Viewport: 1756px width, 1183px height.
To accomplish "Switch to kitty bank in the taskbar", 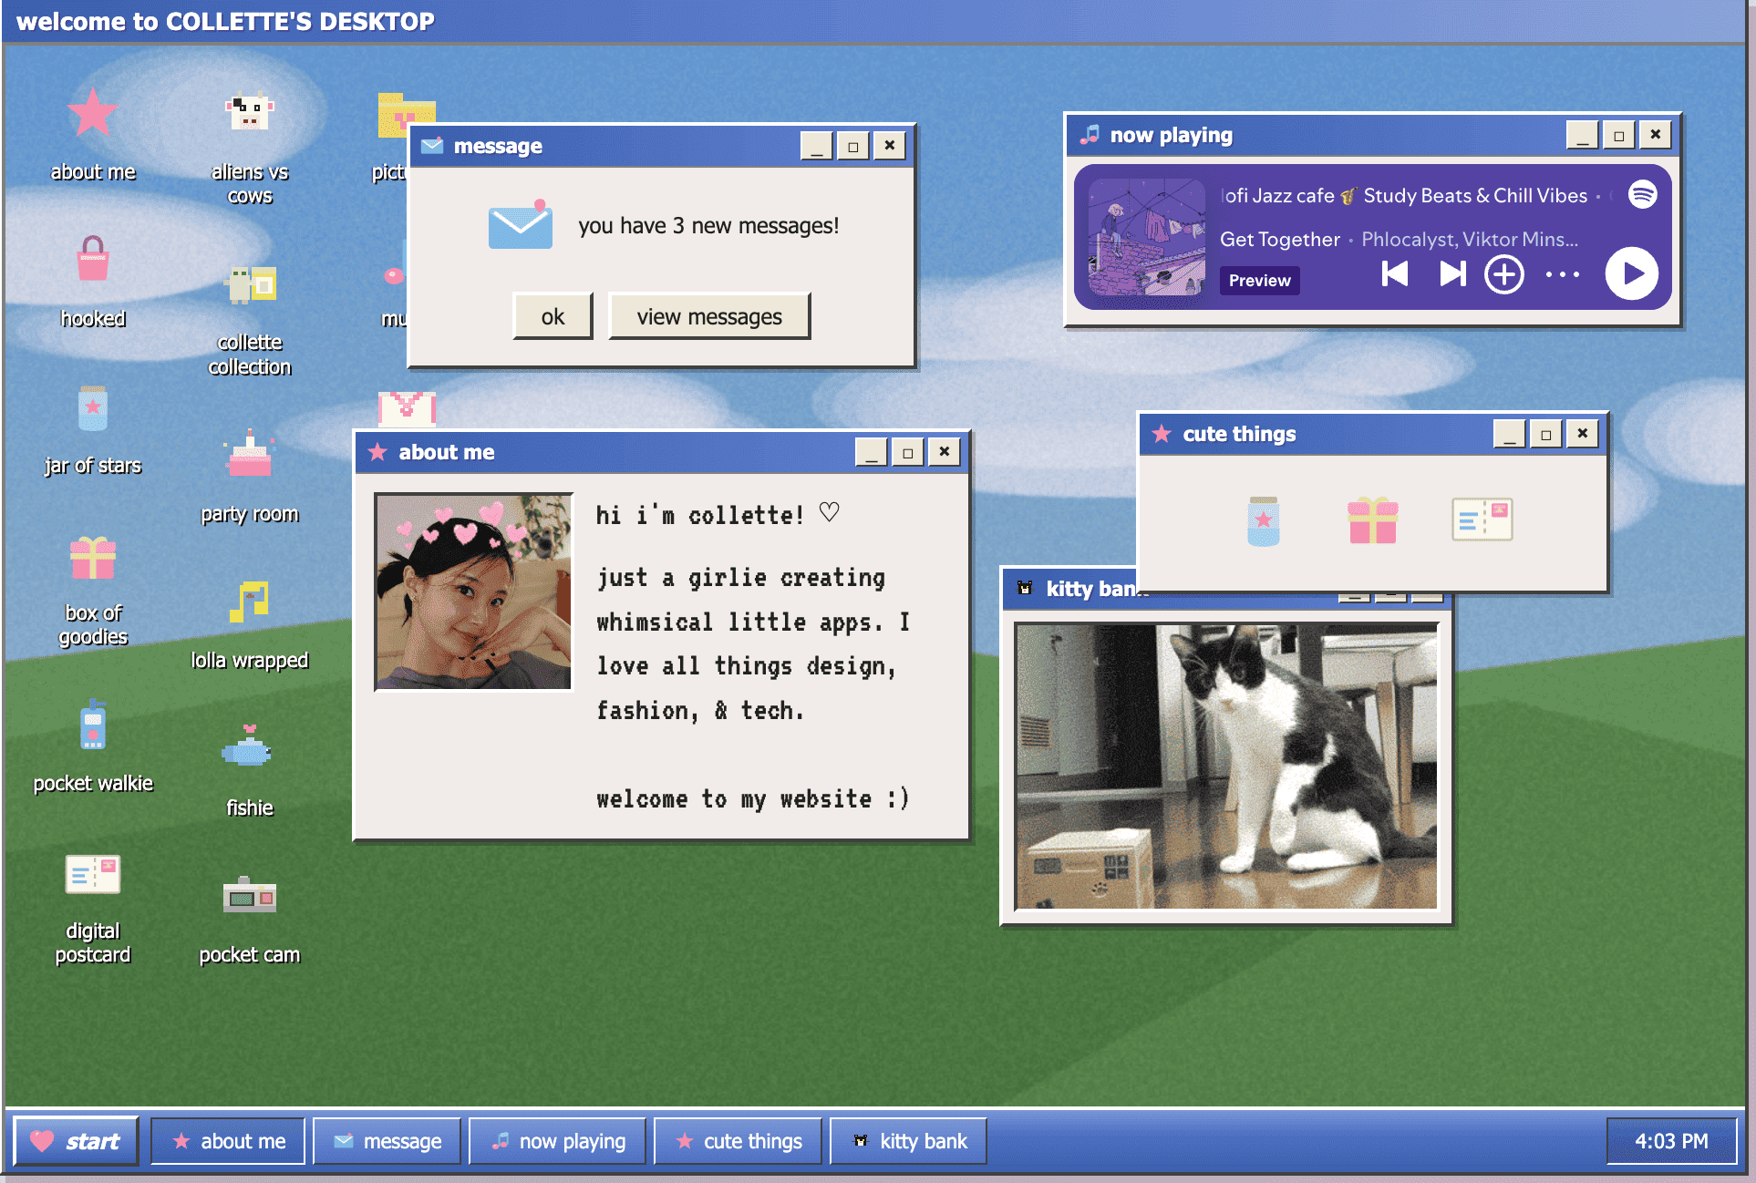I will [908, 1141].
